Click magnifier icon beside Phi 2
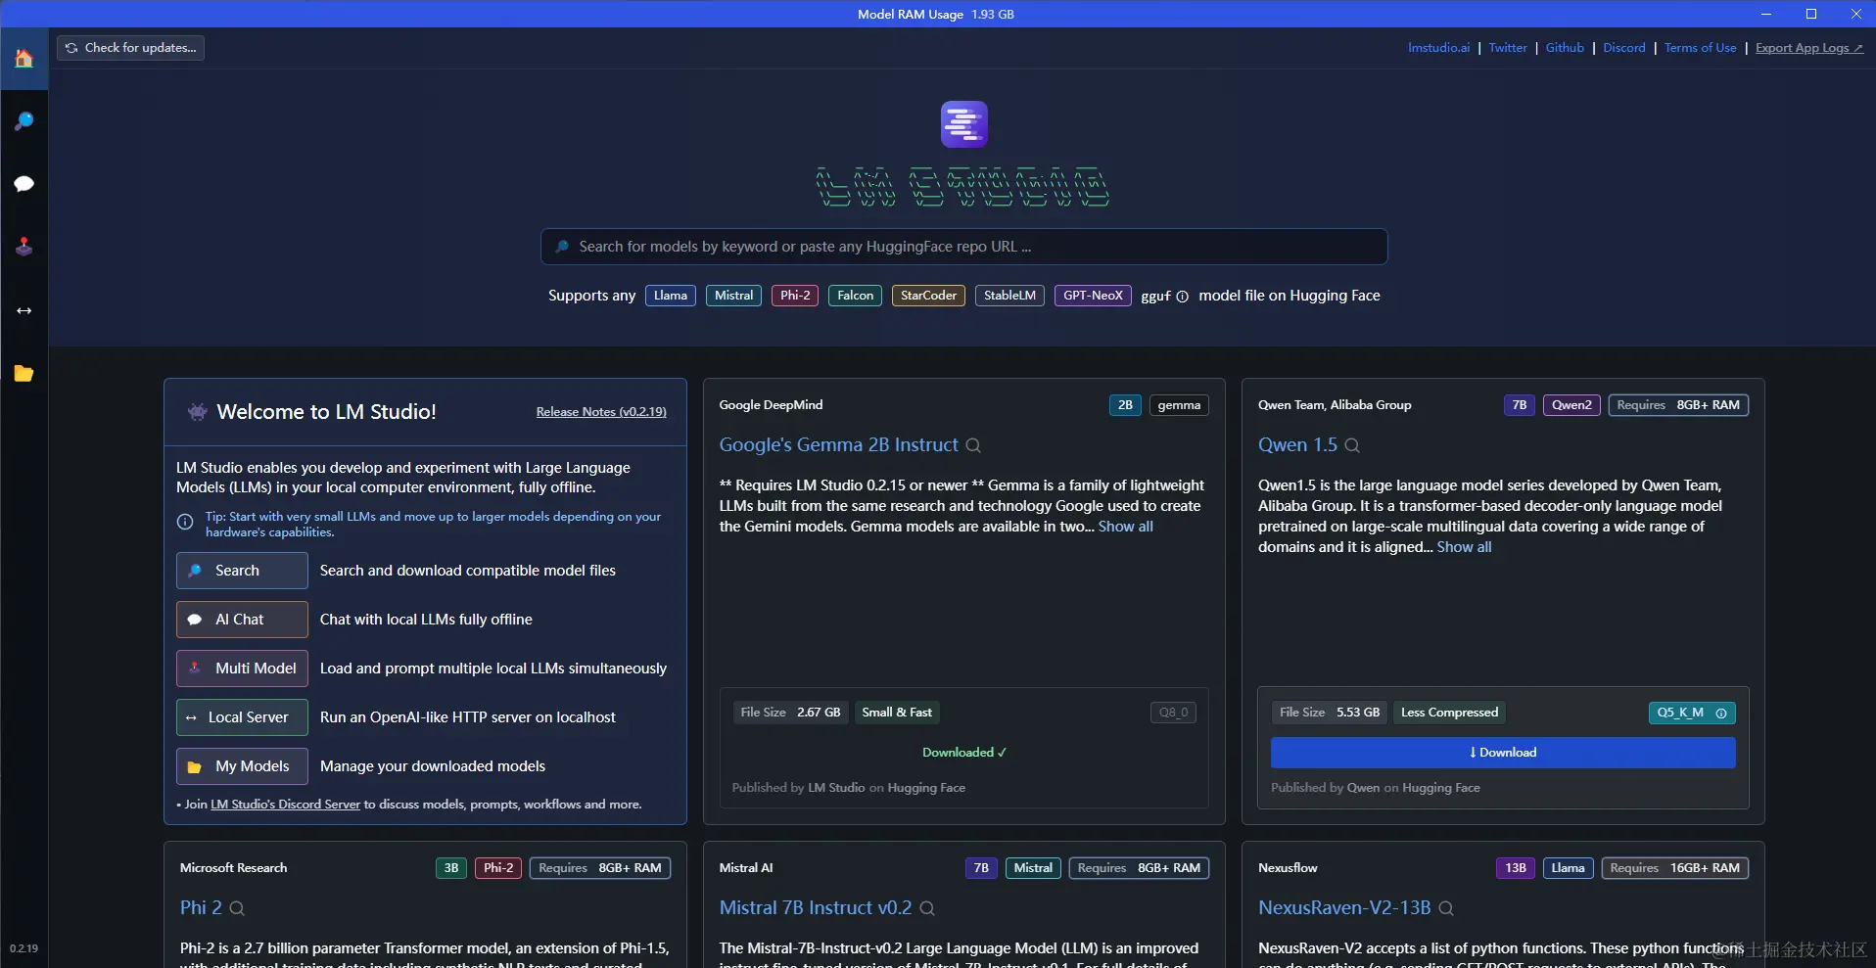The image size is (1876, 968). coord(237,908)
